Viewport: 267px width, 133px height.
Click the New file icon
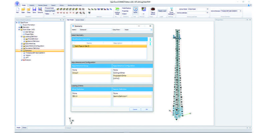17,11
